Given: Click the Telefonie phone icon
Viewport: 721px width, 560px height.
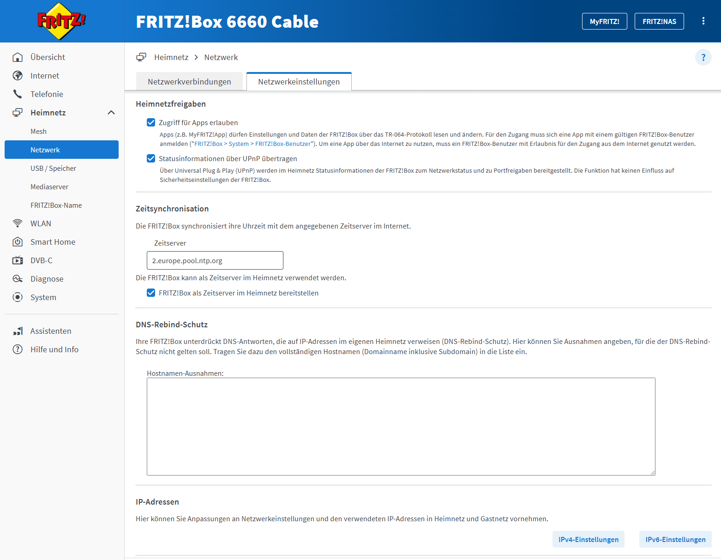Looking at the screenshot, I should click(x=18, y=94).
